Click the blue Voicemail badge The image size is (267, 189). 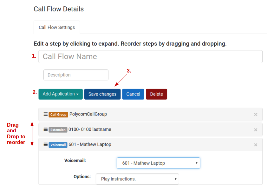tap(58, 145)
